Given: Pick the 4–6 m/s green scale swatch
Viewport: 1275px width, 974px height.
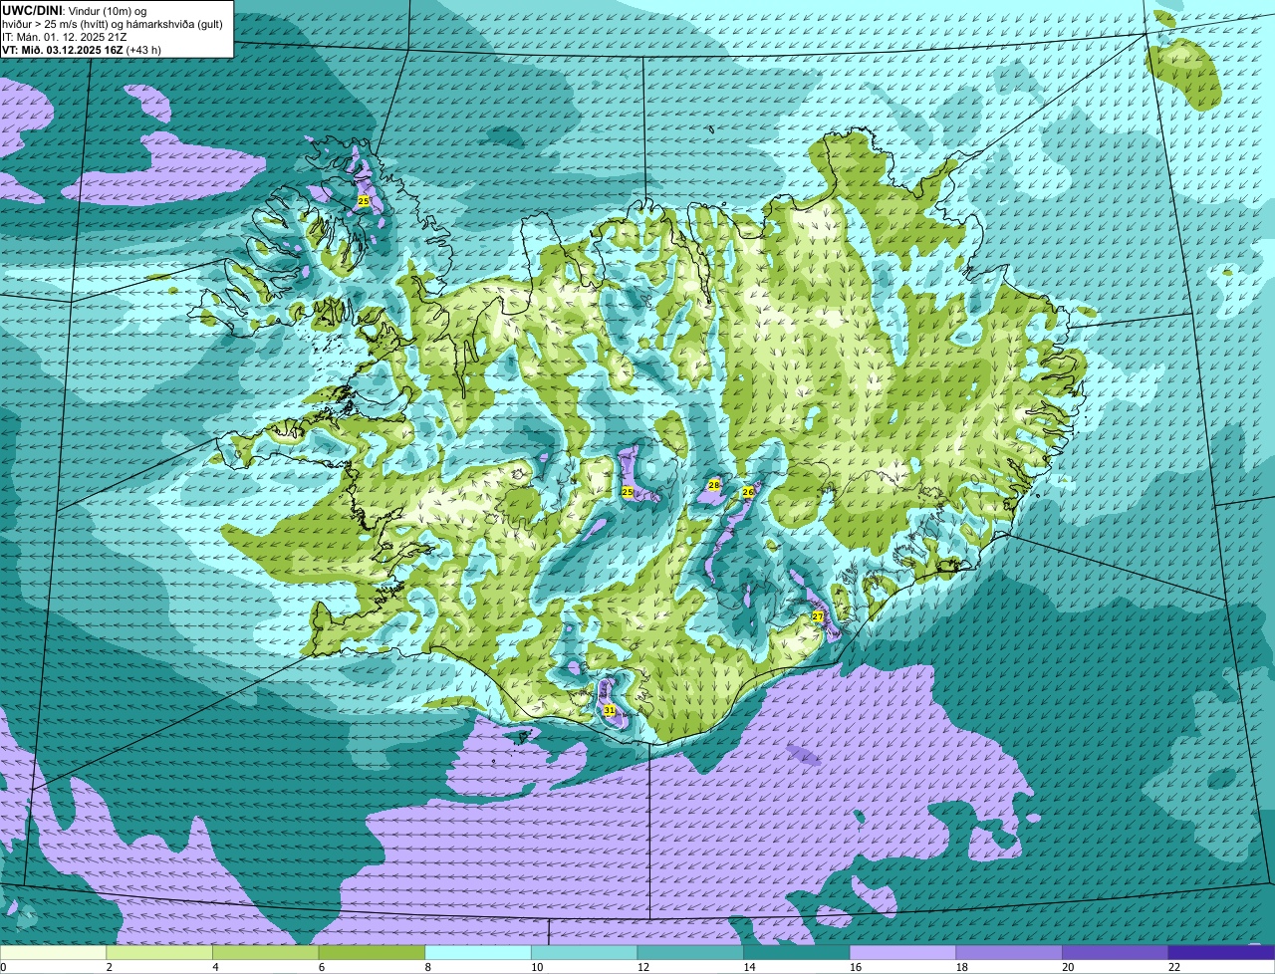Looking at the screenshot, I should click(265, 952).
